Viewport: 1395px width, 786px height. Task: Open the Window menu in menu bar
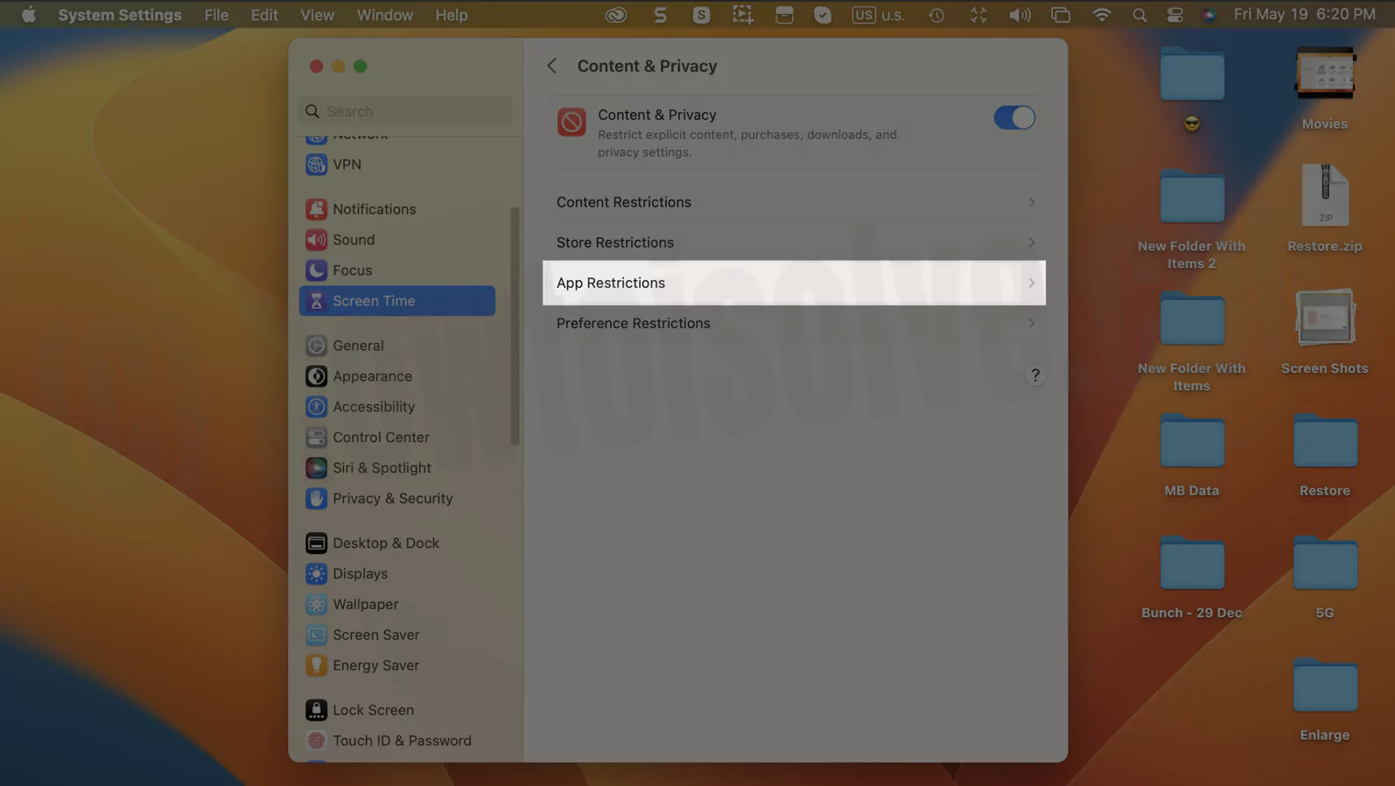pyautogui.click(x=384, y=15)
